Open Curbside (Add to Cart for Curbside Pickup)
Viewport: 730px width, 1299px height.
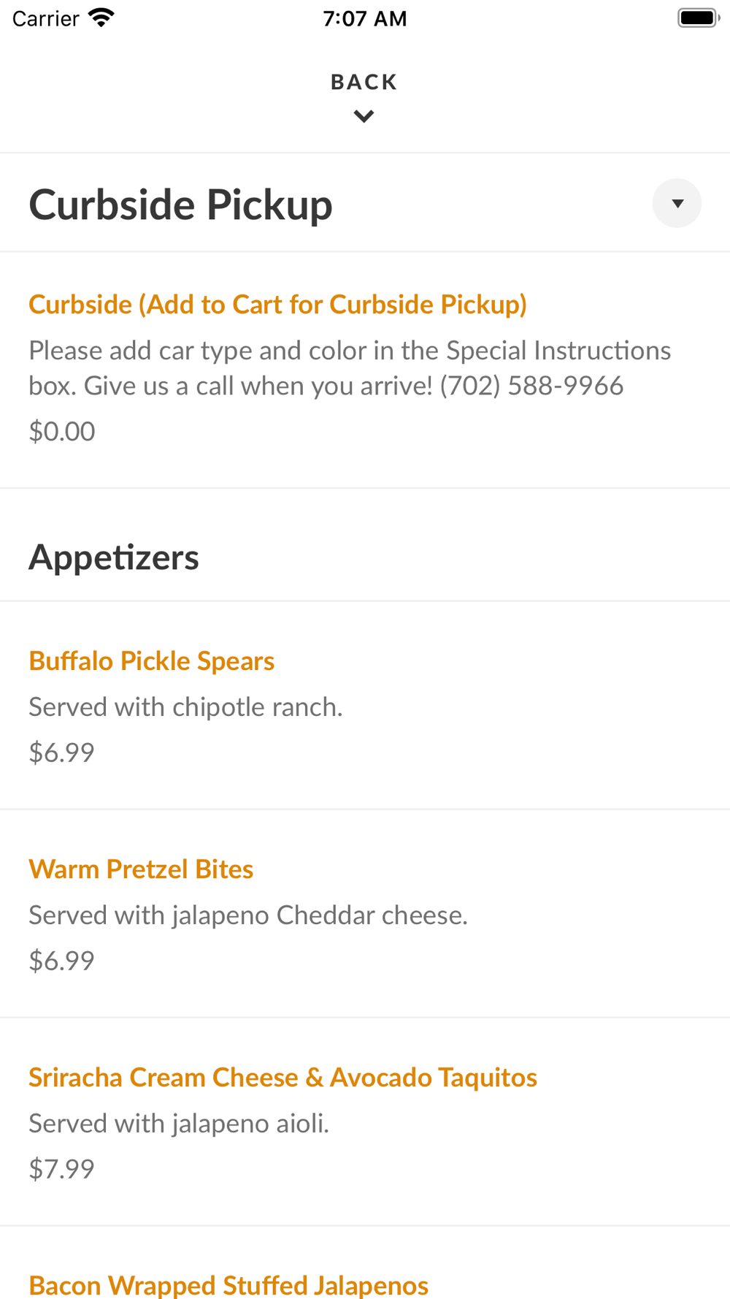(x=277, y=304)
